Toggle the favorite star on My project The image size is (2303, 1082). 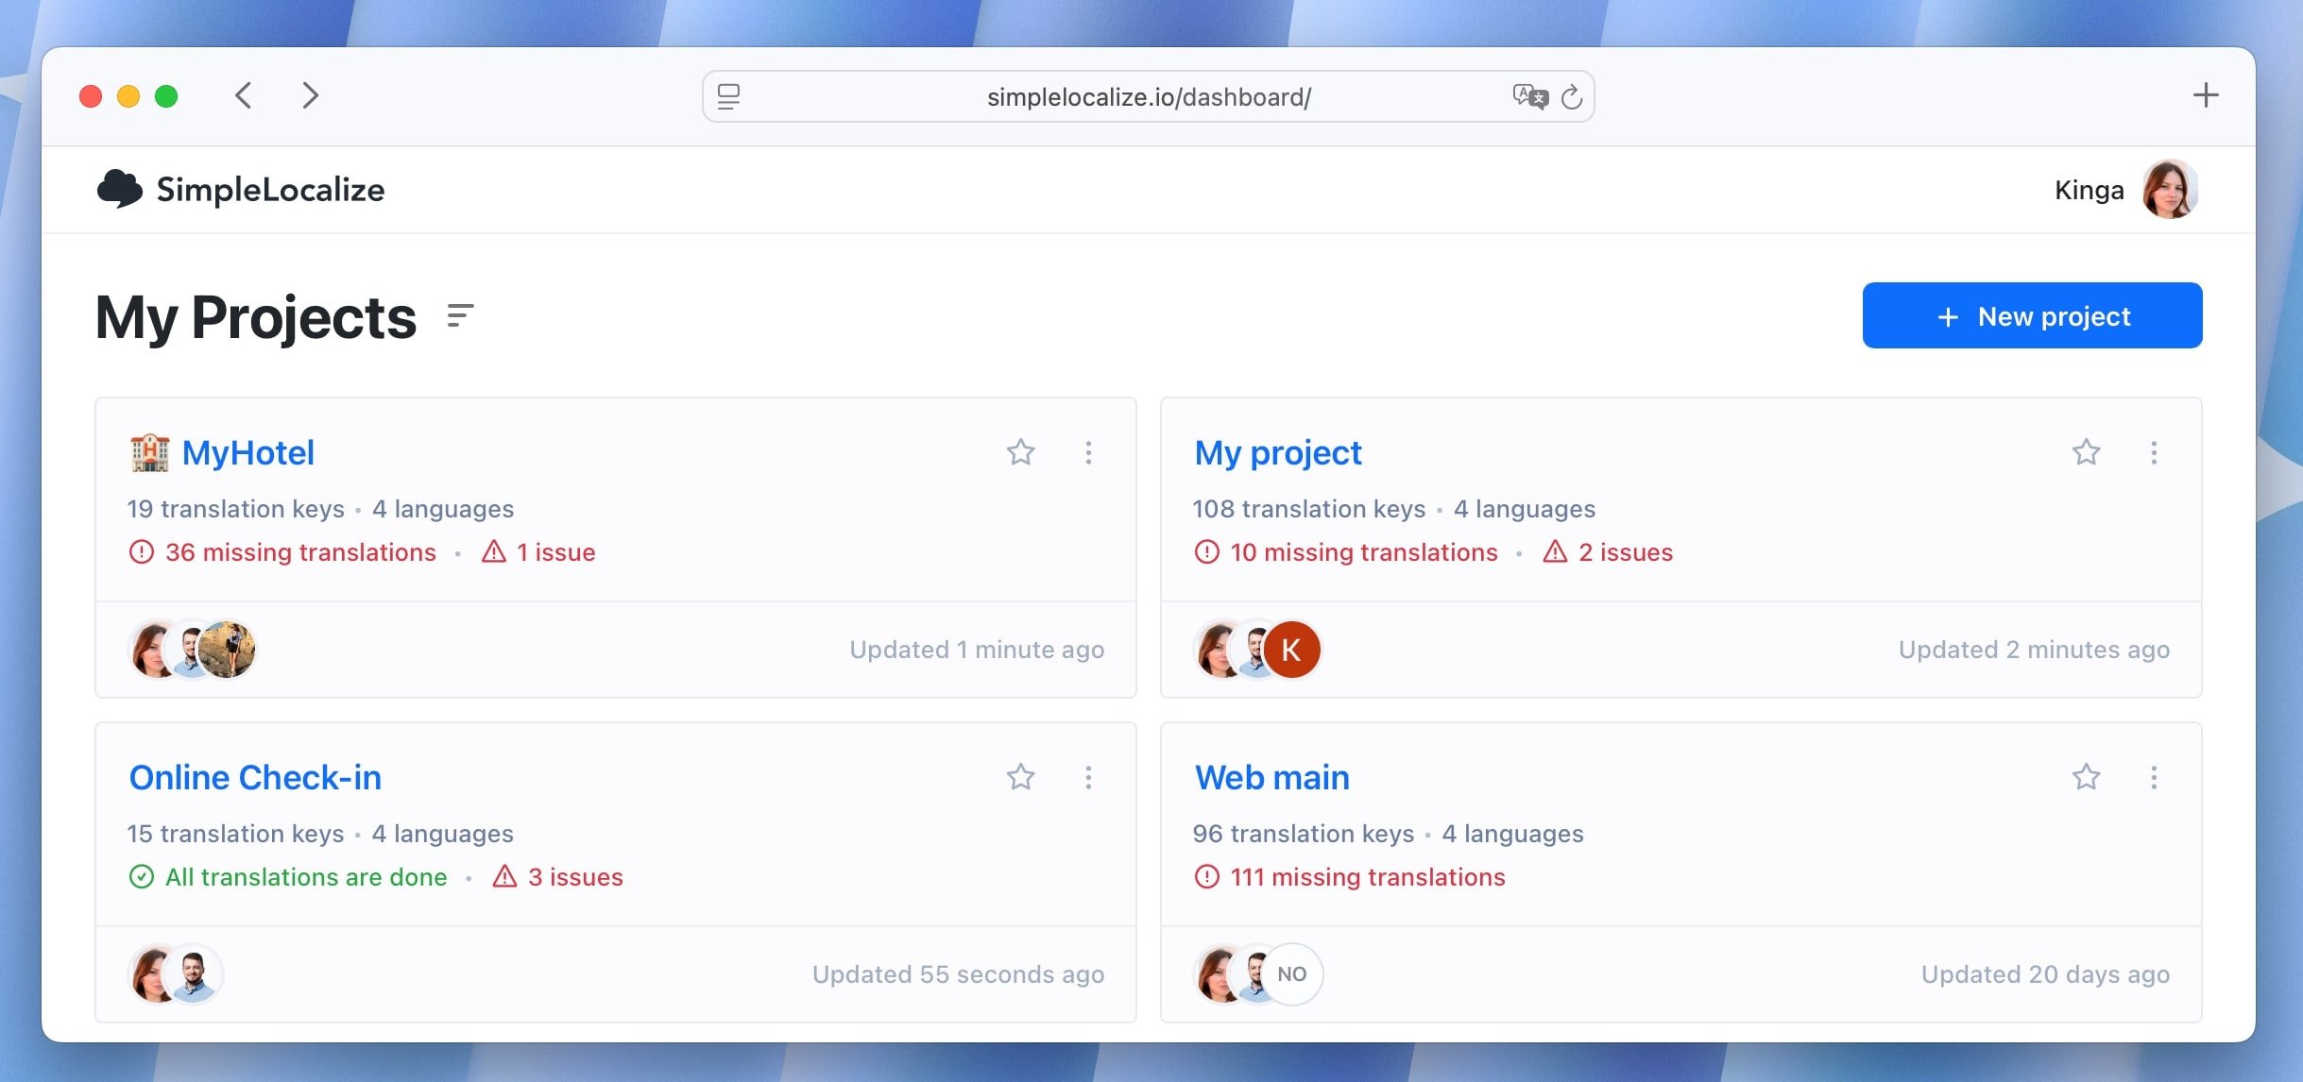click(x=2086, y=453)
